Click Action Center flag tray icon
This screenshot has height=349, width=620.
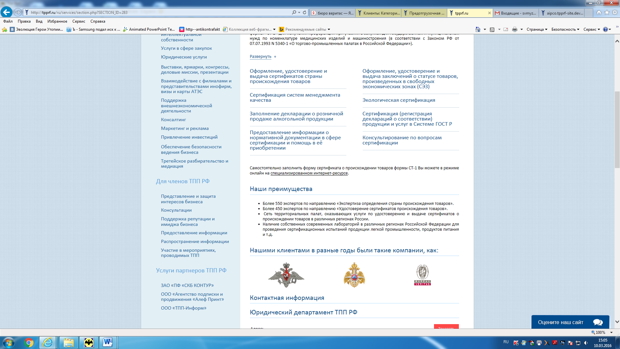coord(570,343)
